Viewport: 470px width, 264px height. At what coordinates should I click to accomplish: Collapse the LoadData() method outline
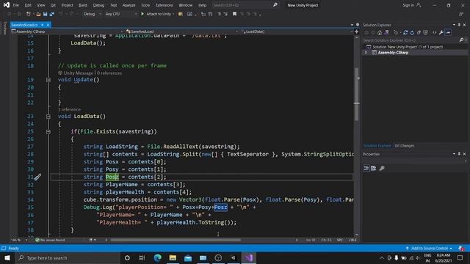pyautogui.click(x=48, y=117)
